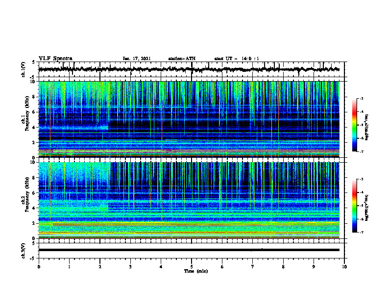Click the "ch.3(V)" waveform axis label
Screen dimensions: 388x299
pos(24,251)
